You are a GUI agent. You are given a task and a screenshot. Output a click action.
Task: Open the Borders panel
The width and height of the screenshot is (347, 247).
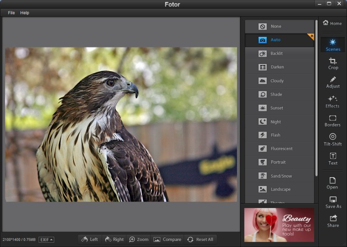point(333,120)
